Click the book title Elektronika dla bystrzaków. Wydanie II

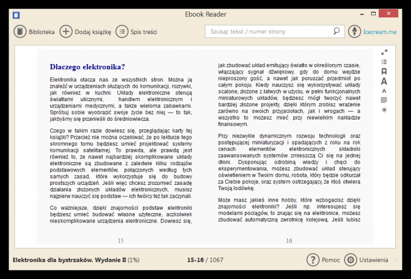(x=69, y=260)
